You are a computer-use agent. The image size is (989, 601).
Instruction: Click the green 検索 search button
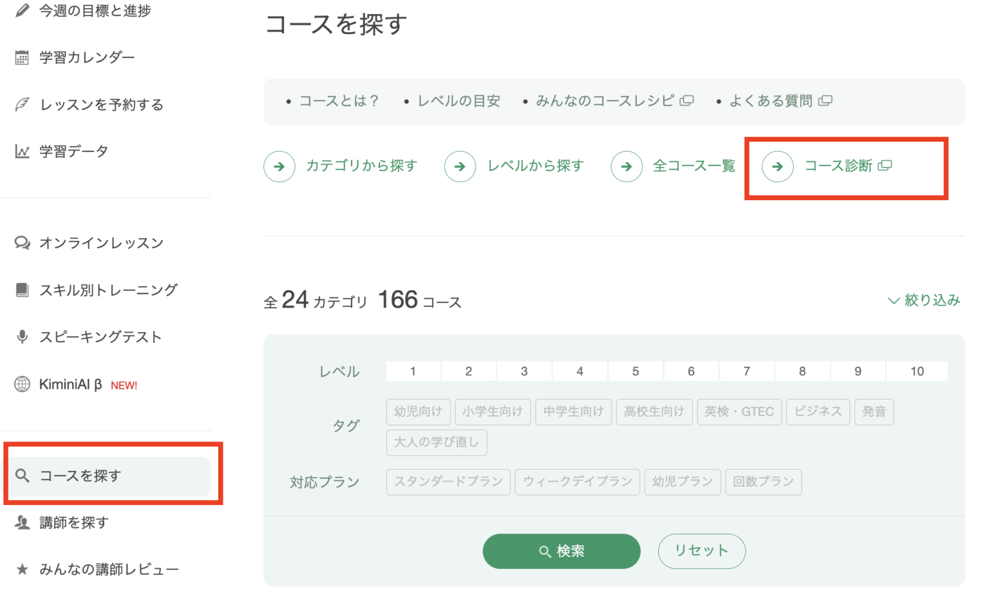click(561, 551)
